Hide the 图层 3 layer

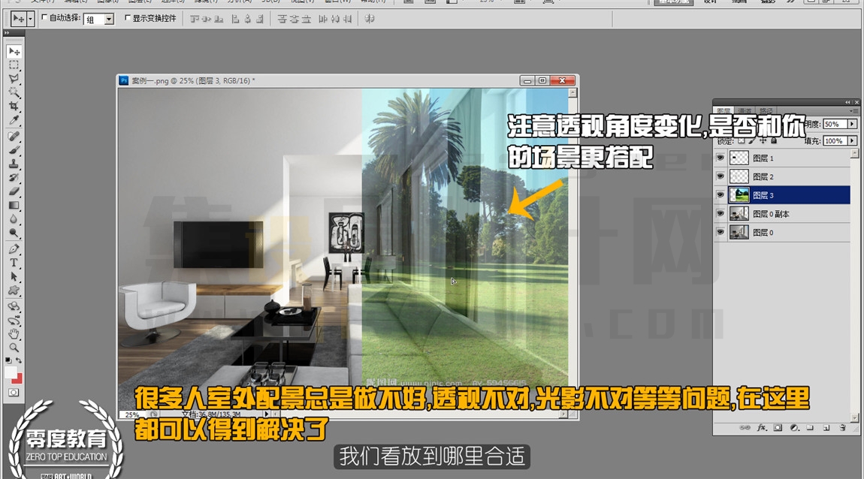click(x=721, y=195)
